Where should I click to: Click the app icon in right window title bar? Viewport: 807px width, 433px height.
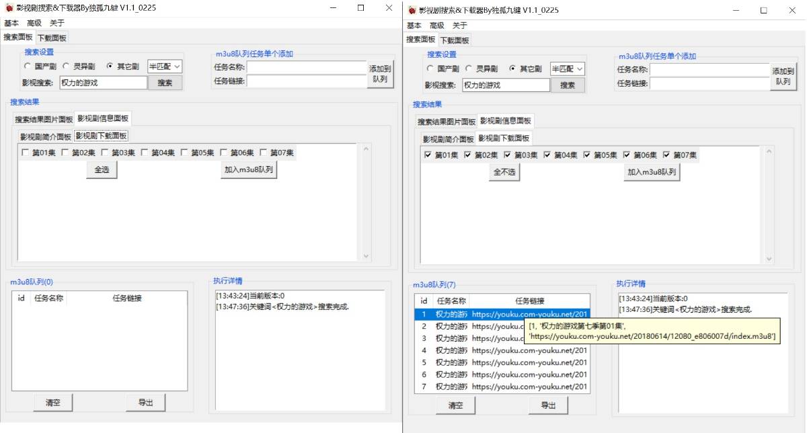[412, 10]
